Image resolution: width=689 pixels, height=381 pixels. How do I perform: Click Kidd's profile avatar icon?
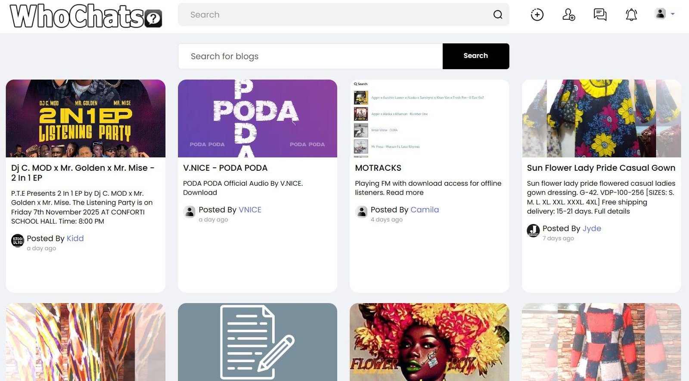point(18,240)
